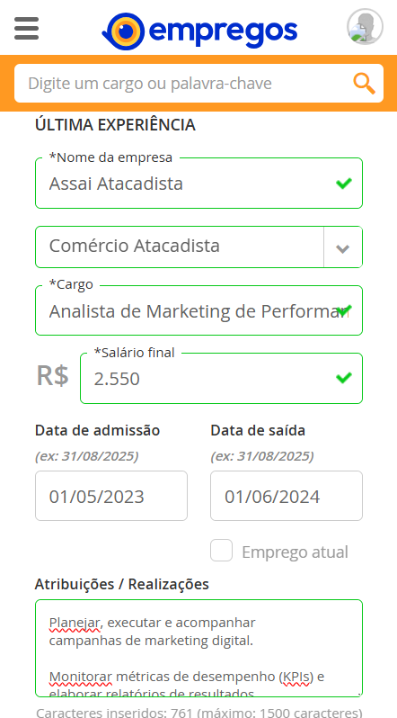The width and height of the screenshot is (397, 718).
Task: Click the Cargo input field
Action: (x=199, y=310)
